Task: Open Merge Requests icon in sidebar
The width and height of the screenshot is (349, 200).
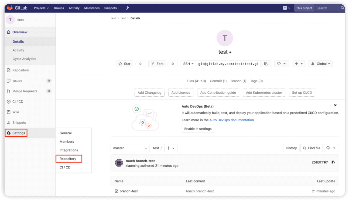Action: pyautogui.click(x=9, y=91)
